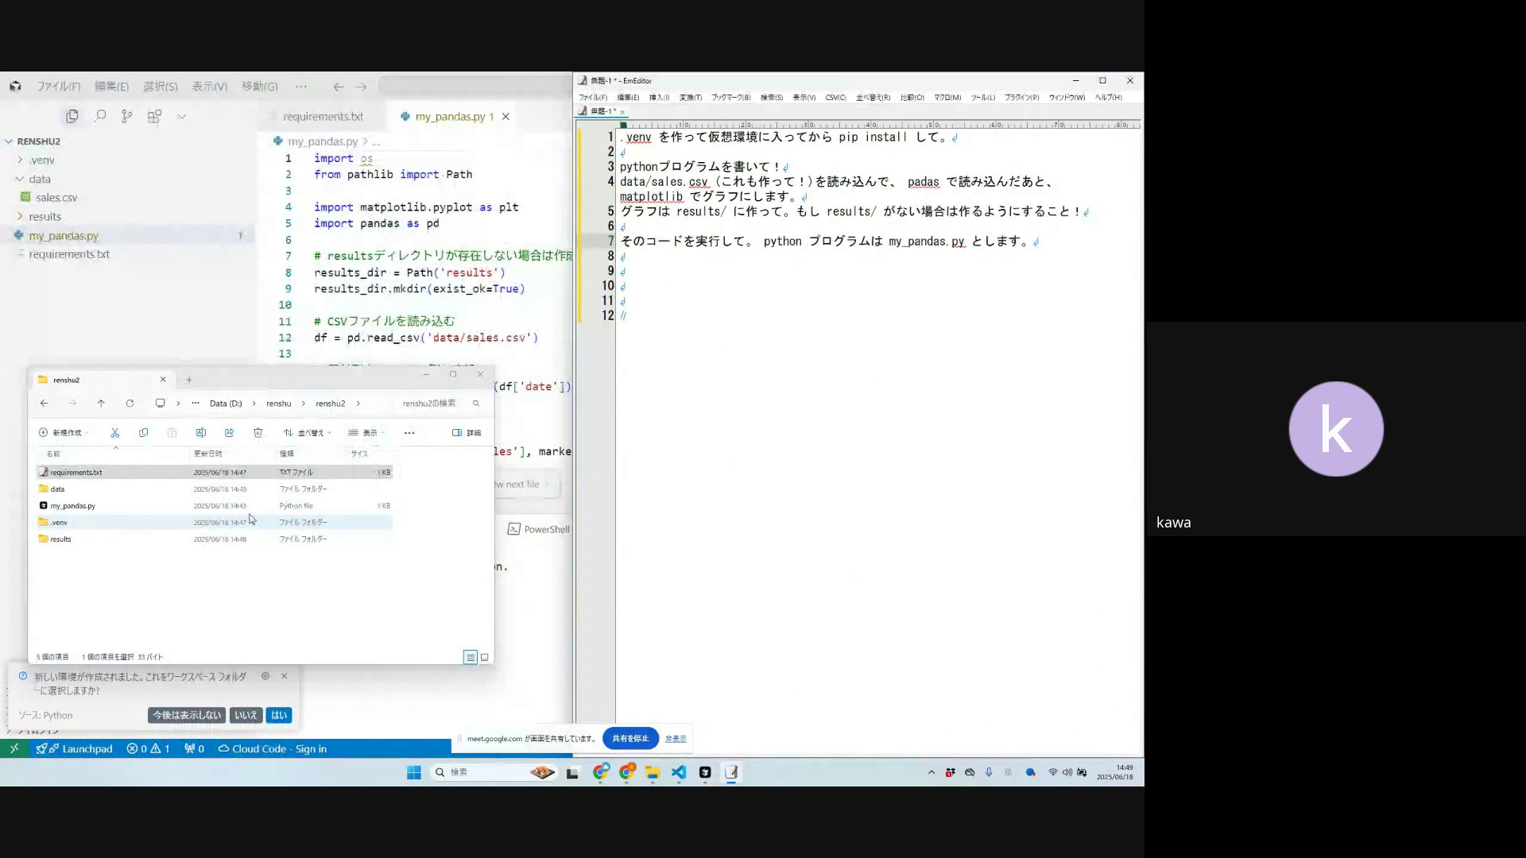Open the Search magnifier in VS Code

pyautogui.click(x=100, y=116)
